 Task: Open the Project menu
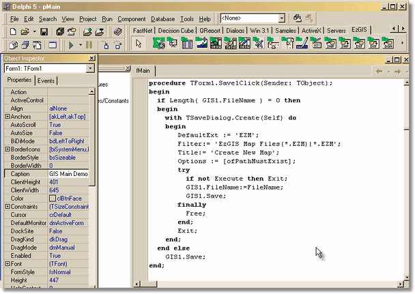(88, 19)
